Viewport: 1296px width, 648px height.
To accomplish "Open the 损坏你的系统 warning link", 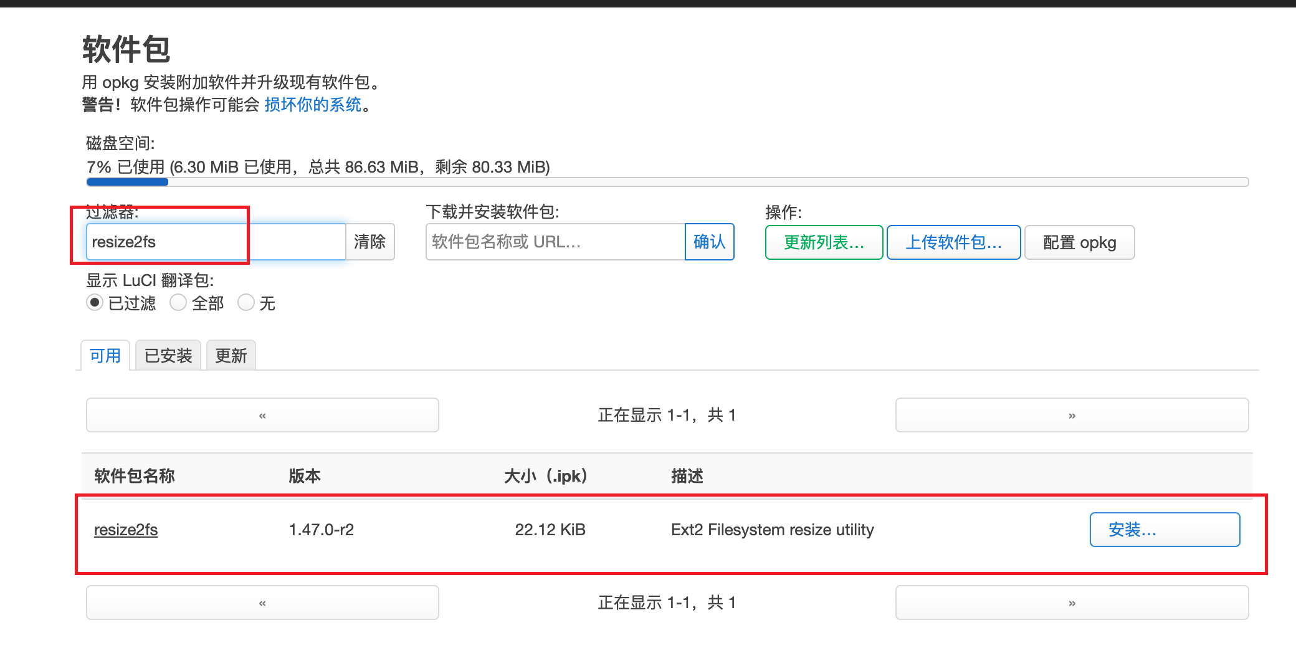I will [313, 105].
